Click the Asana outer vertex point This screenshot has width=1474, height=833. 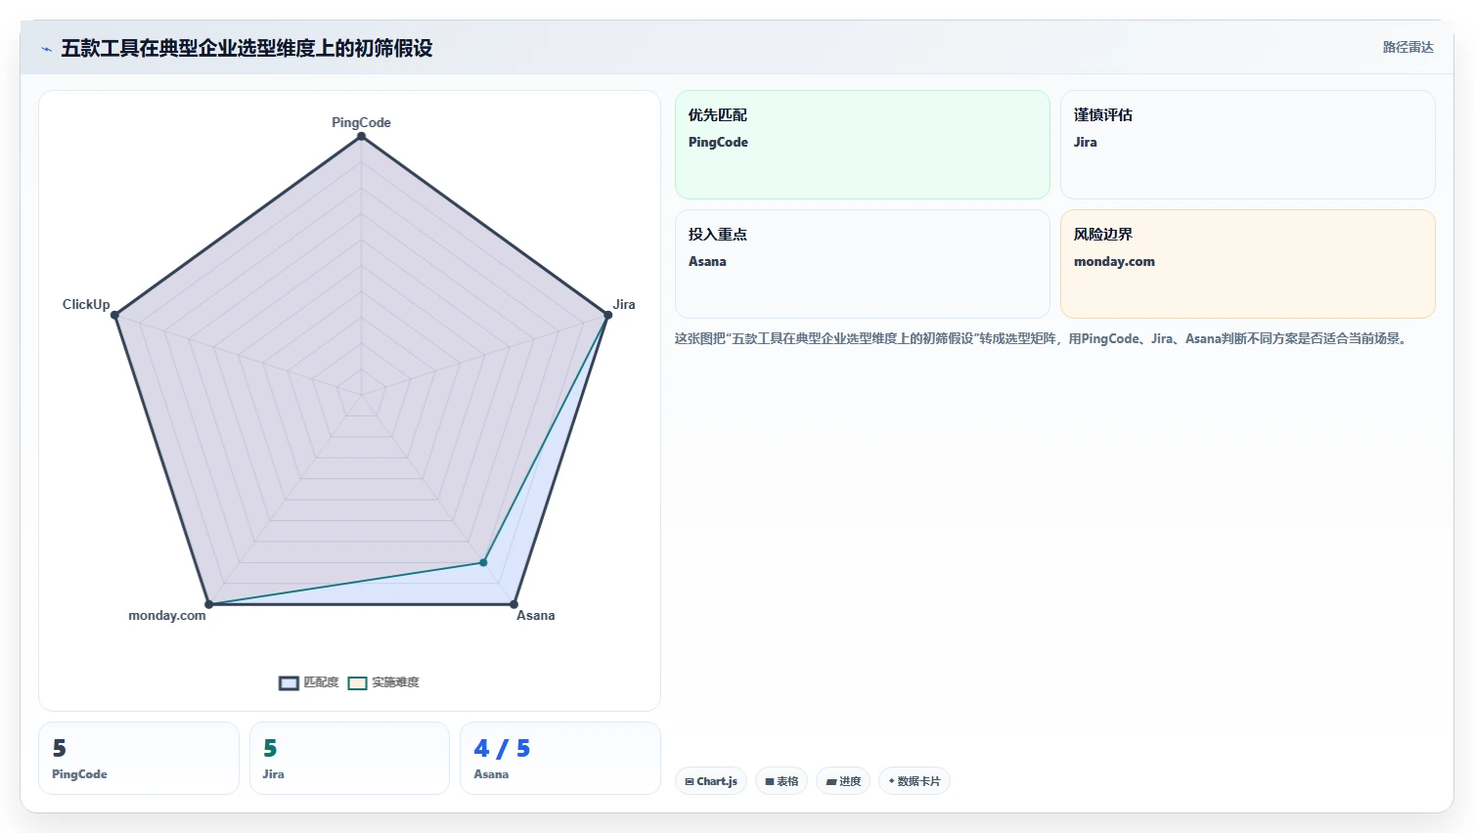[x=514, y=604]
